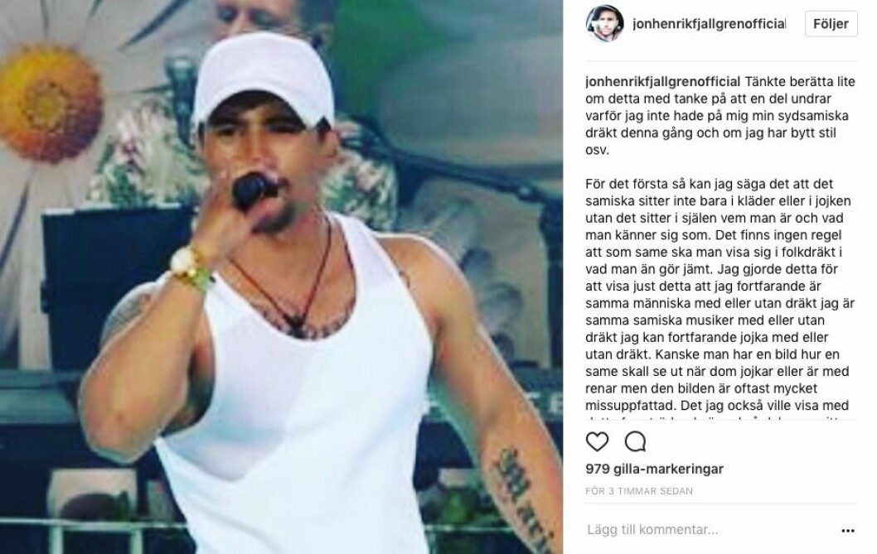Click the white cap in the photo
Viewport: 877px width, 554px height.
pos(264,80)
